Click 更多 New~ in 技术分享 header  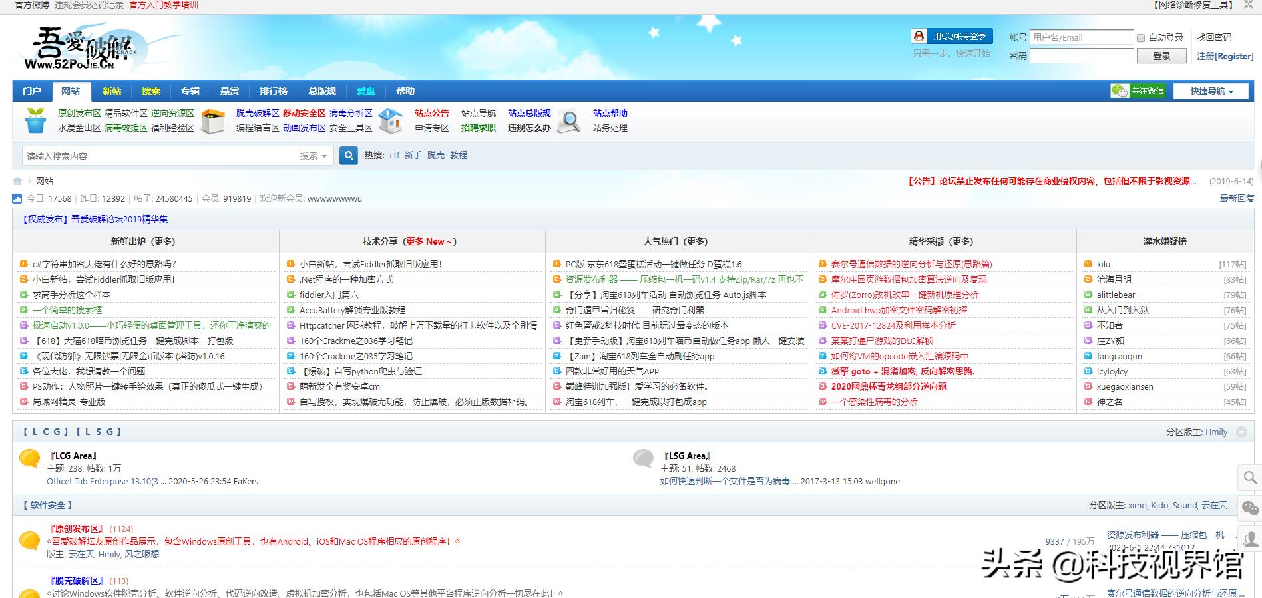pyautogui.click(x=428, y=241)
